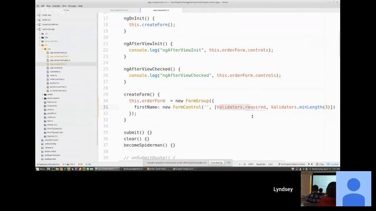This screenshot has height=211, width=376.
Task: Click the file path in status bar
Action: coord(48,164)
